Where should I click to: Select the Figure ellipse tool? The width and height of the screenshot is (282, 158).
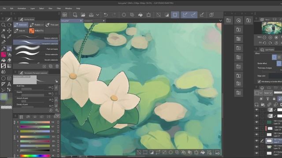pos(3,78)
